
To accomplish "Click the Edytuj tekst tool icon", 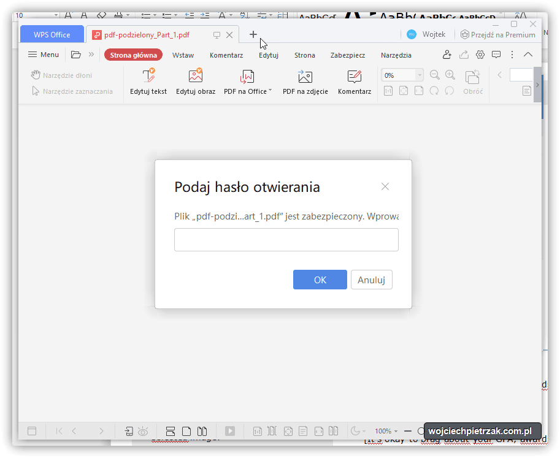I will [148, 76].
